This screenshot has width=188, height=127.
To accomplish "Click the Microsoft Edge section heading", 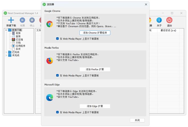I will [x=52, y=85].
